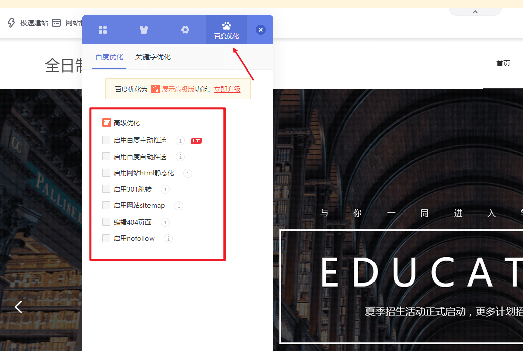
Task: Open the modules grid icon tab
Action: [x=103, y=30]
